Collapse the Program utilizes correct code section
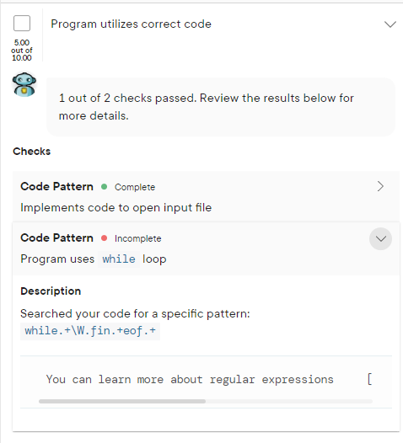 [x=390, y=24]
